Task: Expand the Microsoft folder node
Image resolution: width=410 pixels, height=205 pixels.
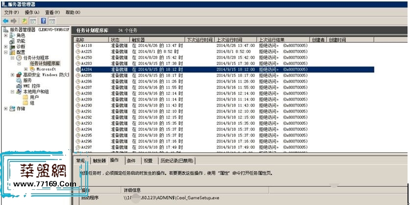Action: 25,69
